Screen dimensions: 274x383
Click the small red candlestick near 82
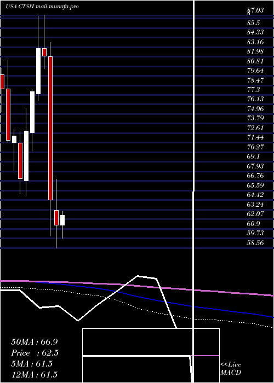[44, 53]
